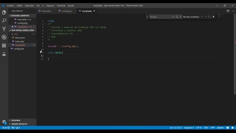
Task: Close the mysql.php editor tab
Action: point(94,11)
